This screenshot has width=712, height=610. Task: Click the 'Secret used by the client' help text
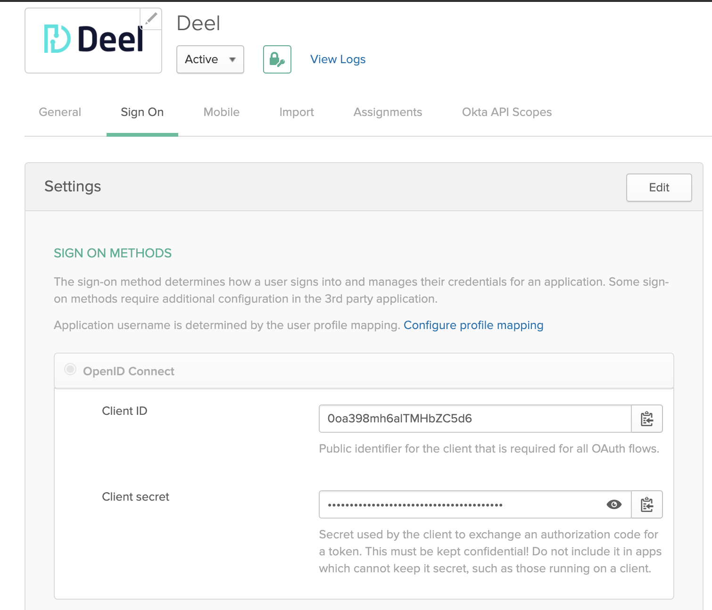click(490, 552)
